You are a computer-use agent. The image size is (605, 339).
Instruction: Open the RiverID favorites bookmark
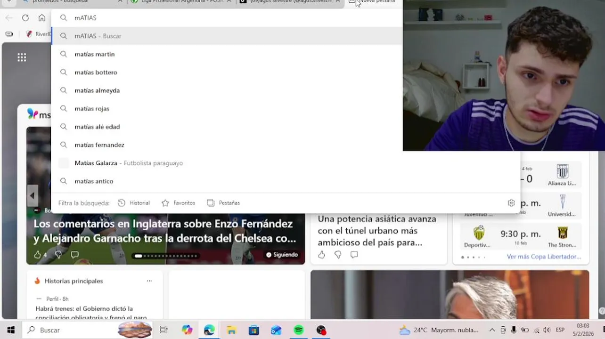click(x=39, y=34)
